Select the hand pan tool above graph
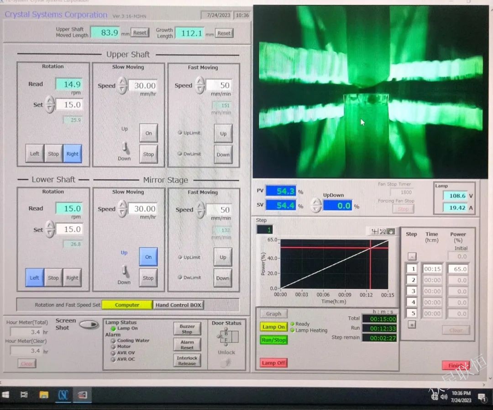Screen dimensions: 493x410 point(390,231)
